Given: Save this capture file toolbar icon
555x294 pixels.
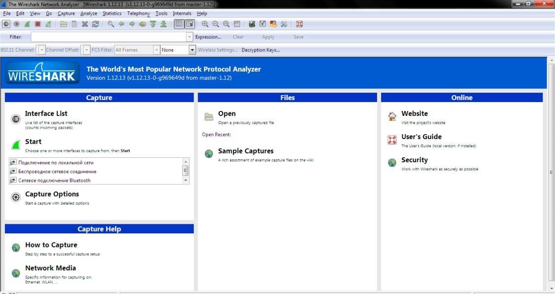Looking at the screenshot, I should [74, 24].
